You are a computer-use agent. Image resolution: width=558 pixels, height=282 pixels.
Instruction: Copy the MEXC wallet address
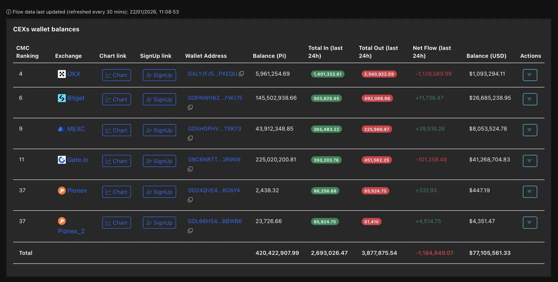(190, 138)
